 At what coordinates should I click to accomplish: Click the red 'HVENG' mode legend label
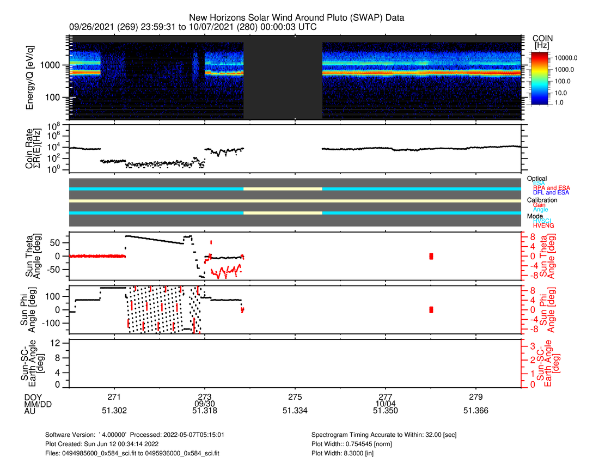point(545,226)
